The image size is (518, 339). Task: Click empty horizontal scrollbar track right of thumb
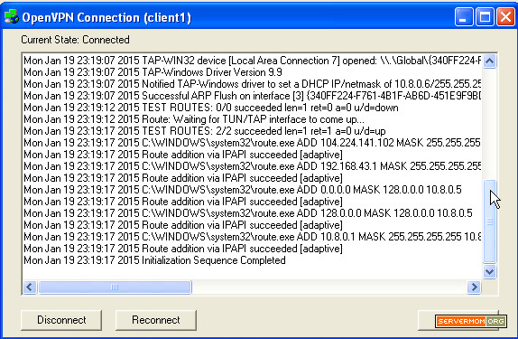(329, 287)
